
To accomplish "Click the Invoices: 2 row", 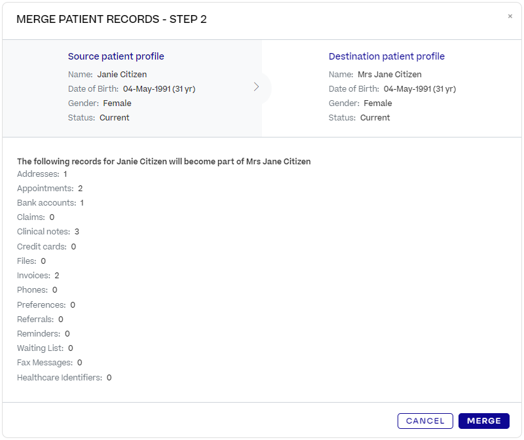I will click(38, 275).
